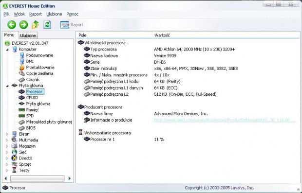Collapse the Płyta główna parent branch
The image size is (302, 193).
(7, 86)
